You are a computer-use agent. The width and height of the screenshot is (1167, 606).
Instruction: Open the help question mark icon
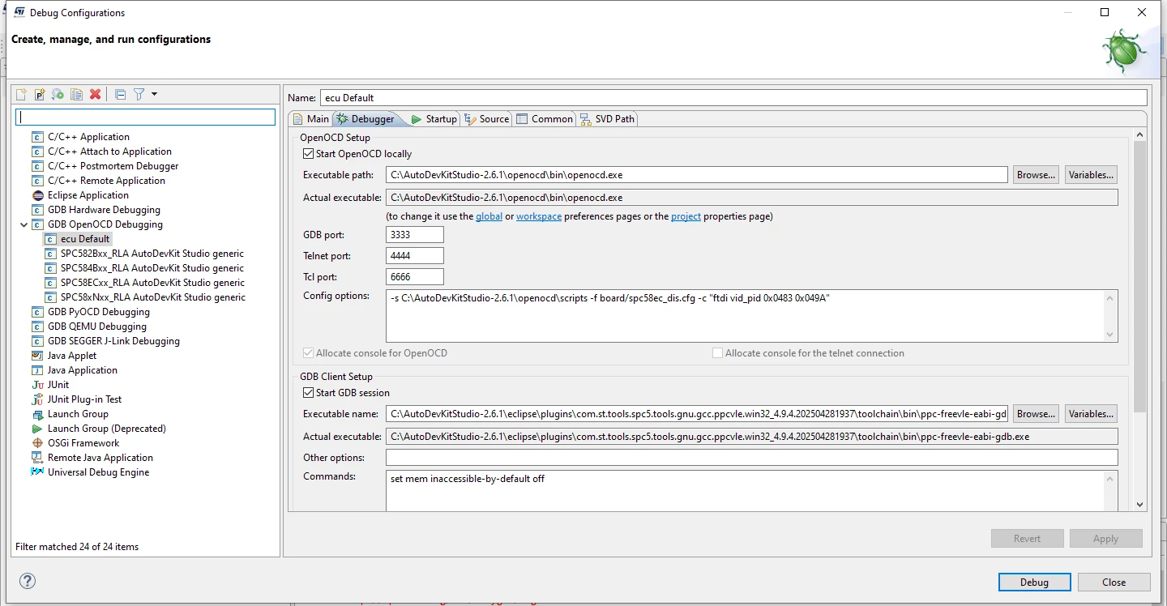click(x=28, y=581)
